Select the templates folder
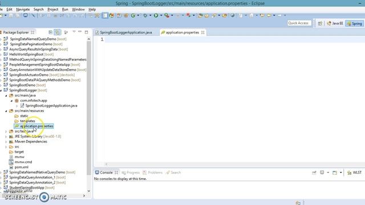 pos(25,121)
